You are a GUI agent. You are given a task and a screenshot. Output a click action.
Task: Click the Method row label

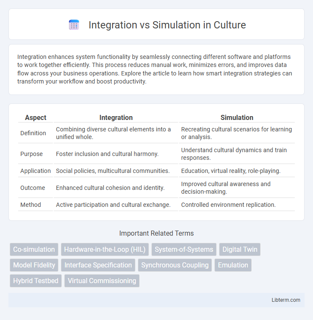click(x=30, y=205)
